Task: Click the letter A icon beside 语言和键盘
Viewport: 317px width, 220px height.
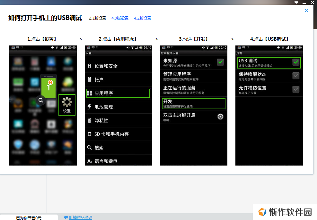Action: pos(89,161)
